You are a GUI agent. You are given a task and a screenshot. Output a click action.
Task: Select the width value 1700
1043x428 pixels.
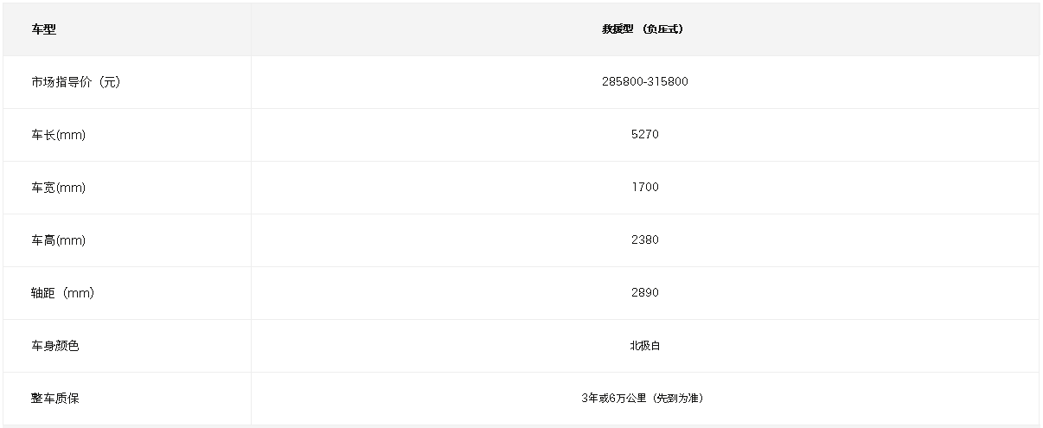point(645,188)
